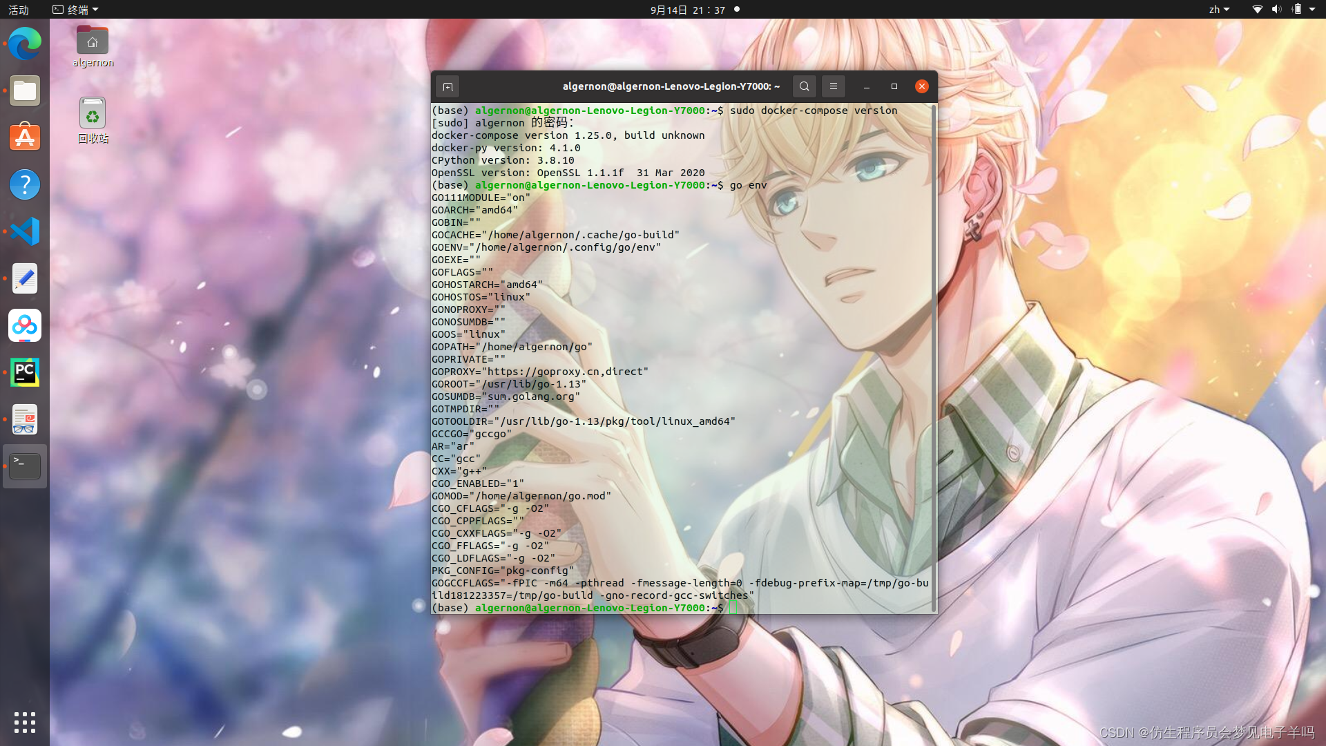
Task: Click the GCCGO="gccgo" line
Action: [x=472, y=434]
